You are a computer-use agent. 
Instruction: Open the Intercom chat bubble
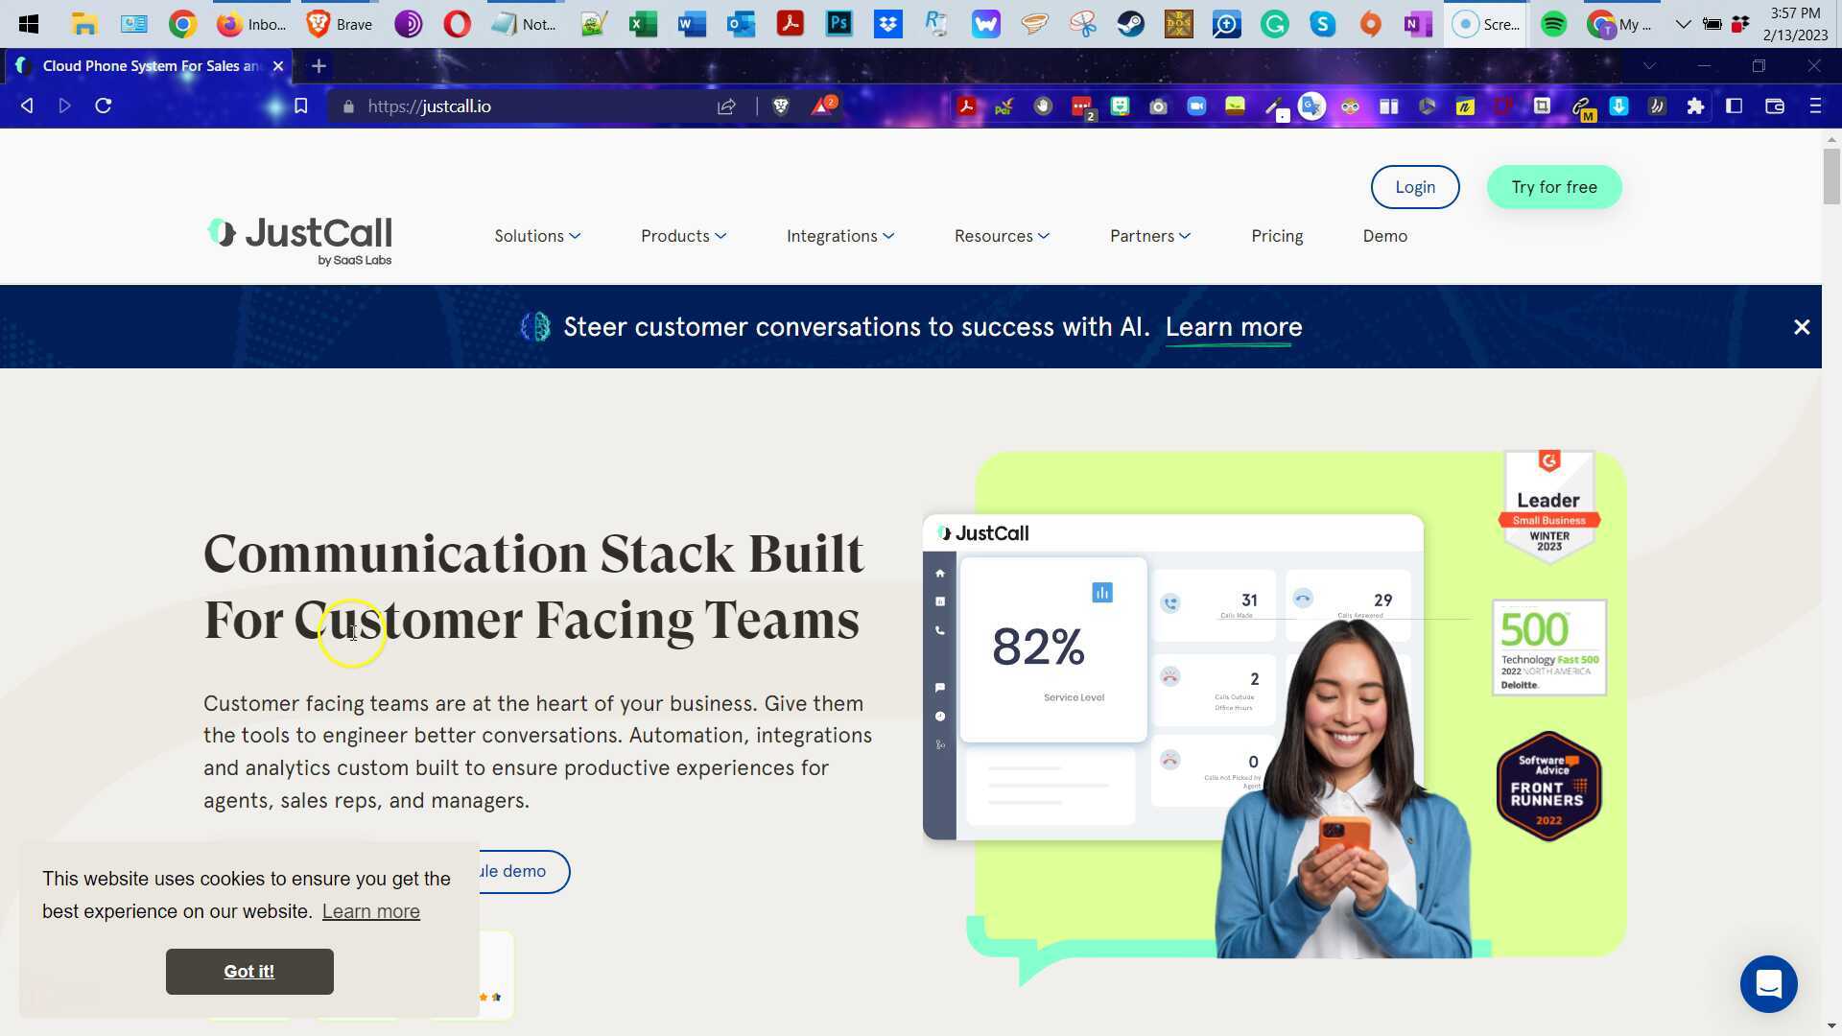click(x=1768, y=983)
